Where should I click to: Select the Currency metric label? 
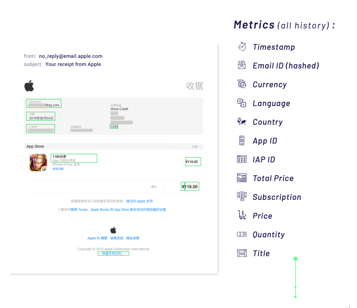270,85
